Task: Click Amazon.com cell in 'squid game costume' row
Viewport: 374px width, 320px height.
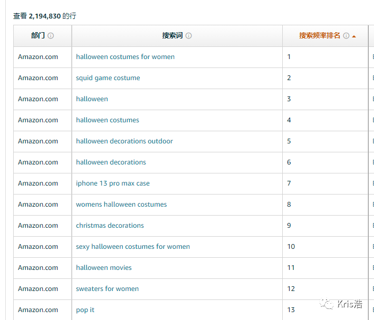Action: click(x=42, y=78)
